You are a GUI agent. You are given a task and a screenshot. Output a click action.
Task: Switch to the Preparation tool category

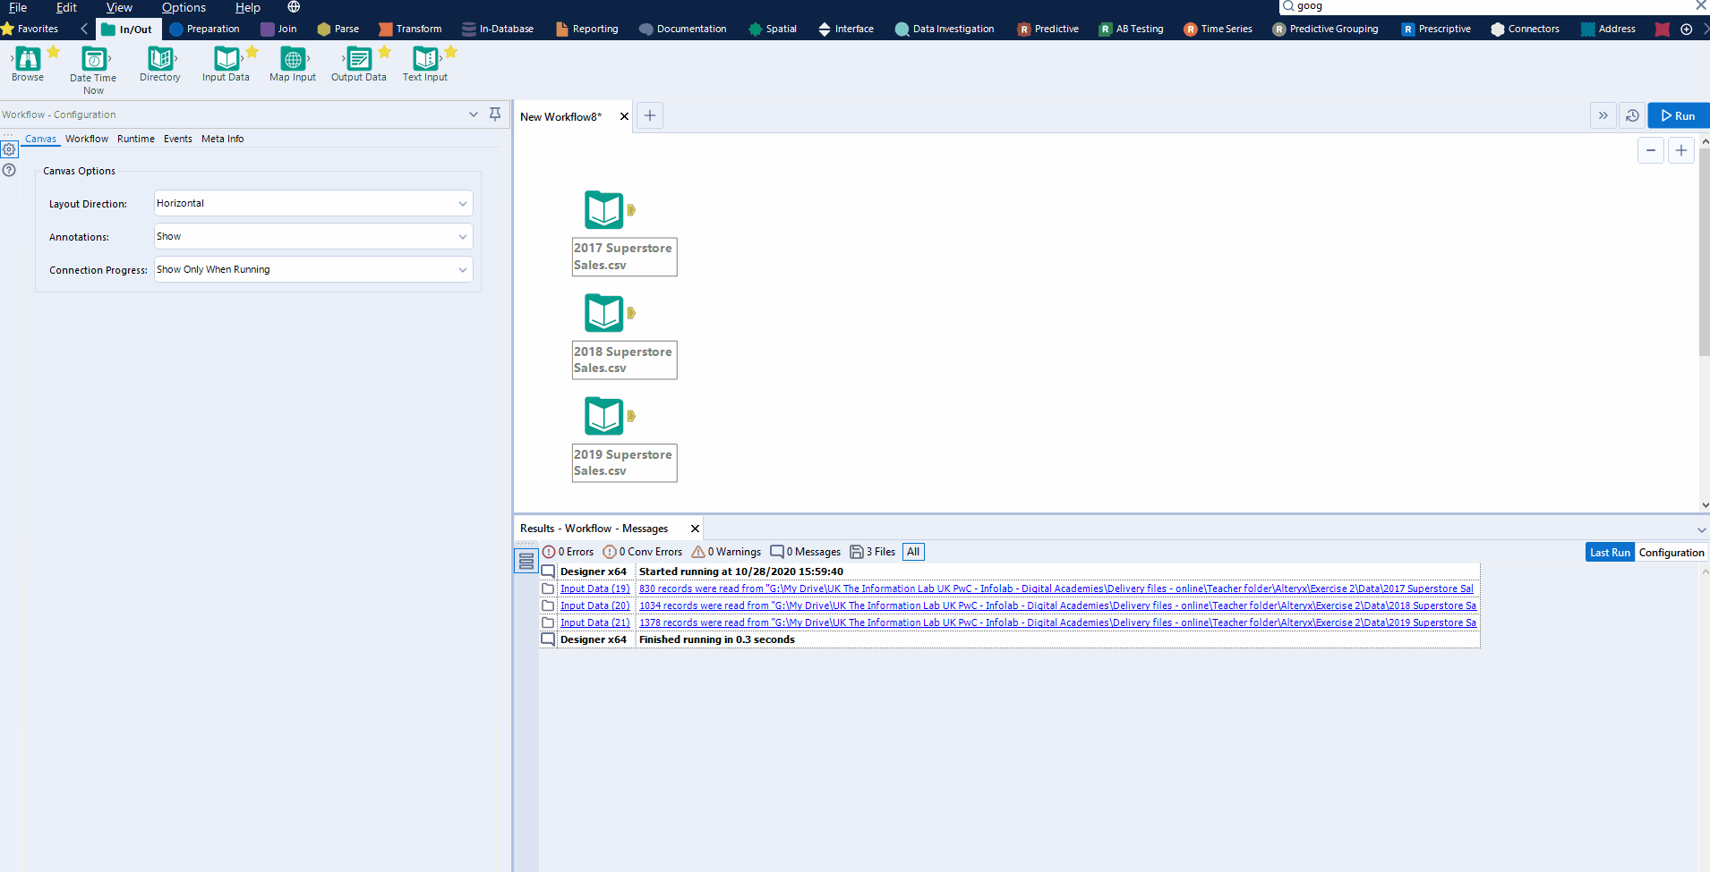click(205, 29)
